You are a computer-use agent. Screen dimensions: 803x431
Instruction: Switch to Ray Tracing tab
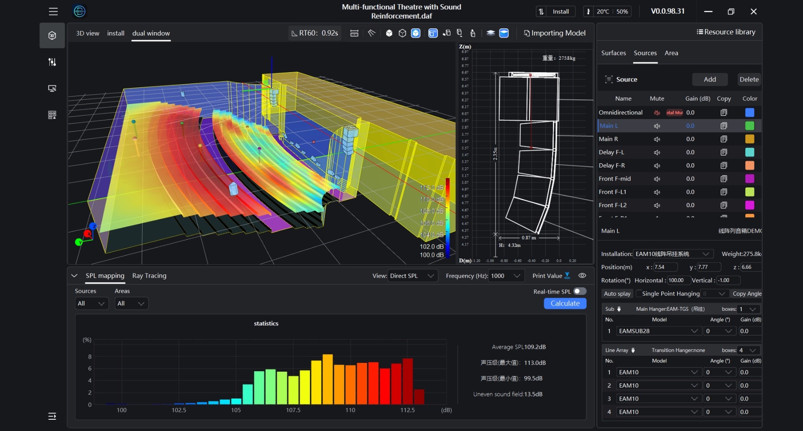click(x=149, y=276)
